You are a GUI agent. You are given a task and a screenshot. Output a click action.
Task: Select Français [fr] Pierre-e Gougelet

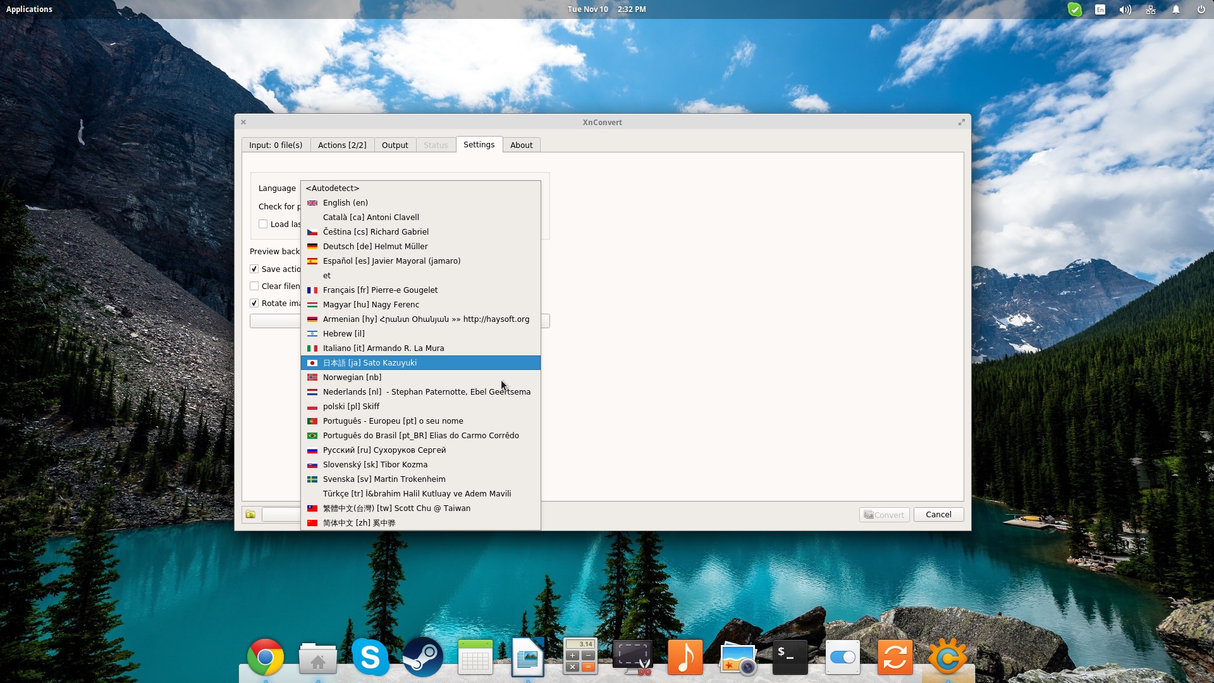420,290
